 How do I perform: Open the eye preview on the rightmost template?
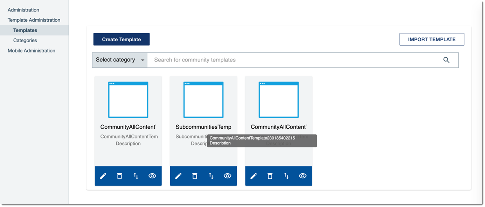(303, 176)
